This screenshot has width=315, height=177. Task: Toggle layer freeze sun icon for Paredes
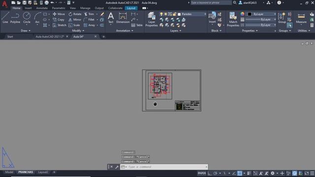pyautogui.click(x=165, y=14)
